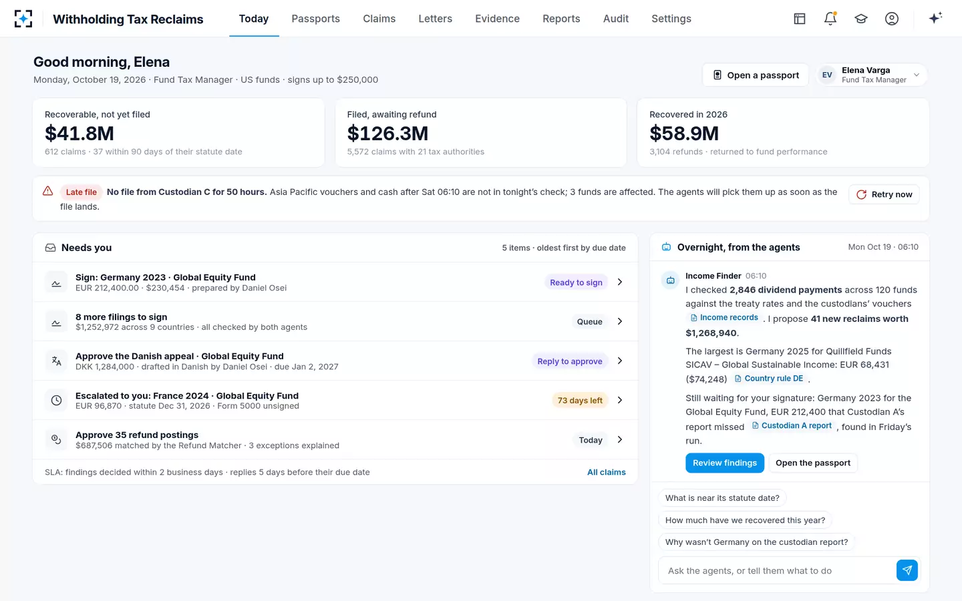Open the Settings tab
The width and height of the screenshot is (962, 601).
(x=671, y=19)
